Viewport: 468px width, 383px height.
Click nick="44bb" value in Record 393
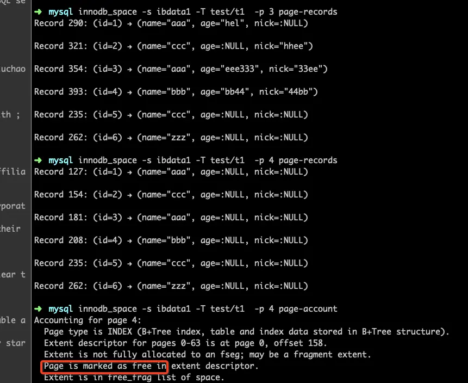[285, 92]
